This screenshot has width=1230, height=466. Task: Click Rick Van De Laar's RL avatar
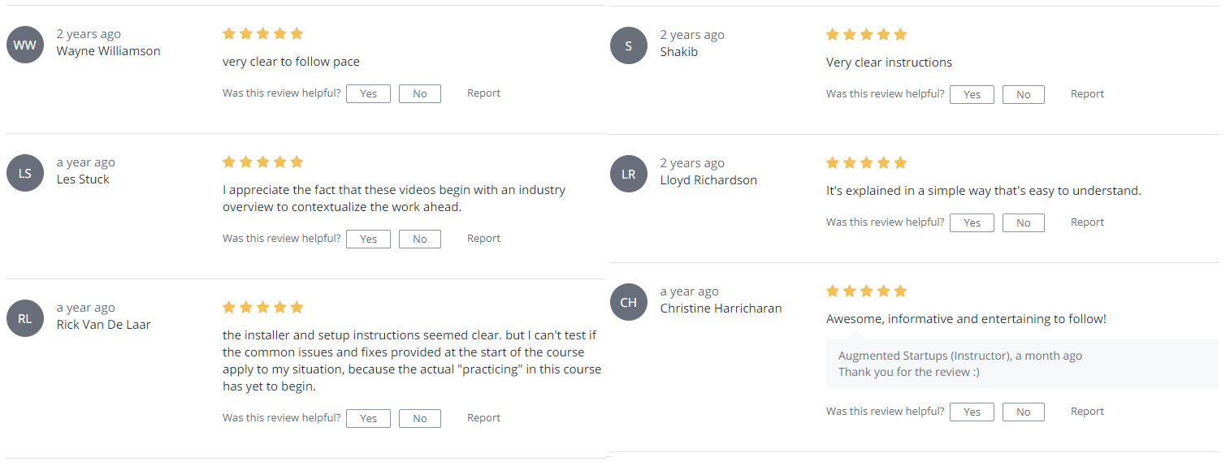[x=25, y=318]
